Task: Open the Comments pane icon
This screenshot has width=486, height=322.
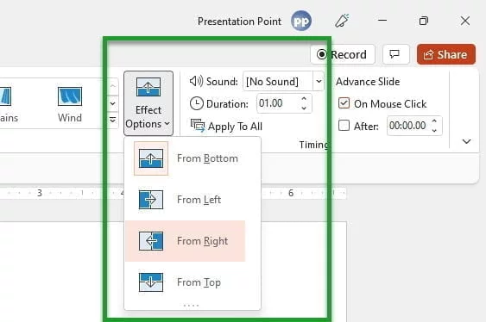Action: pyautogui.click(x=396, y=54)
